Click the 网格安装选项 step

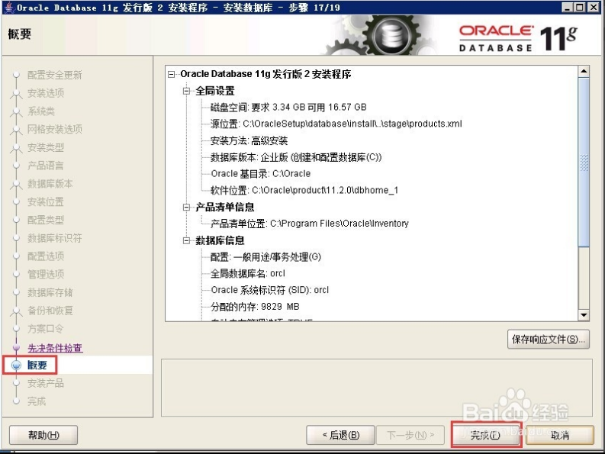(x=54, y=129)
